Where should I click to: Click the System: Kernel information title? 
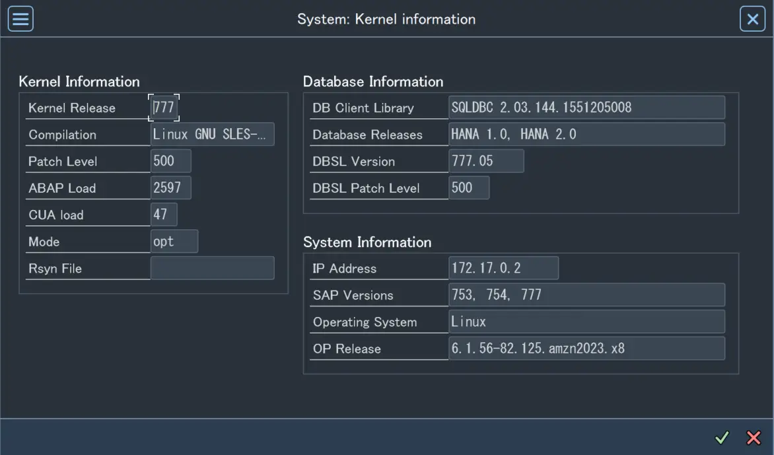(x=386, y=19)
